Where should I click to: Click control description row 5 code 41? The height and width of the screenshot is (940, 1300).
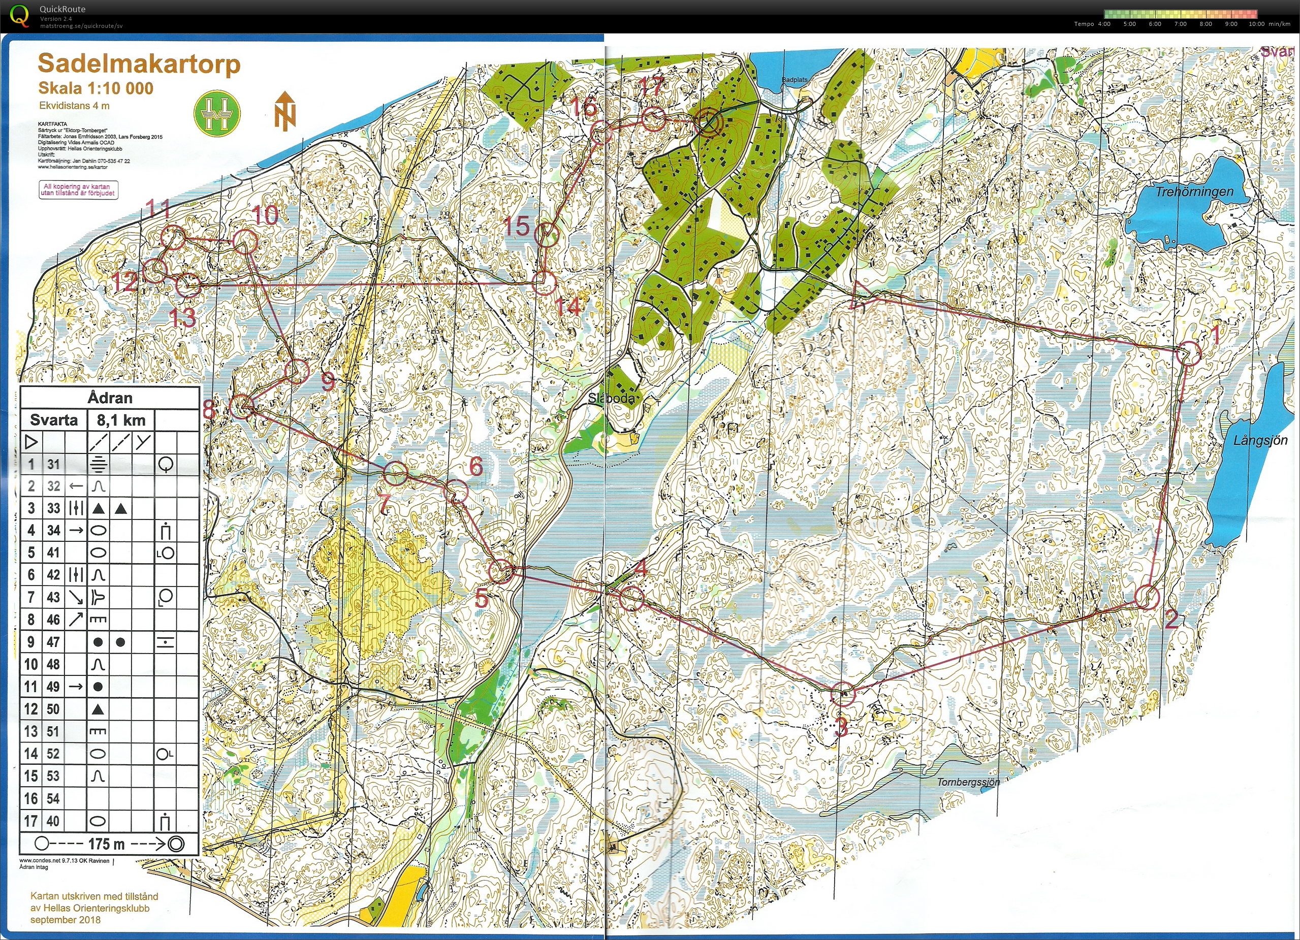(53, 553)
